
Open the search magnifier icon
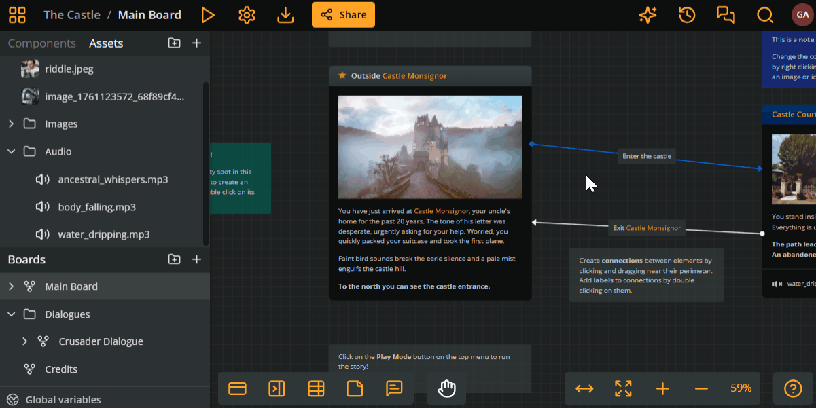[x=764, y=14]
